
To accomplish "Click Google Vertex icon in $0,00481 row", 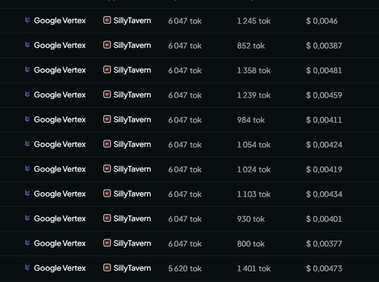I will click(27, 69).
